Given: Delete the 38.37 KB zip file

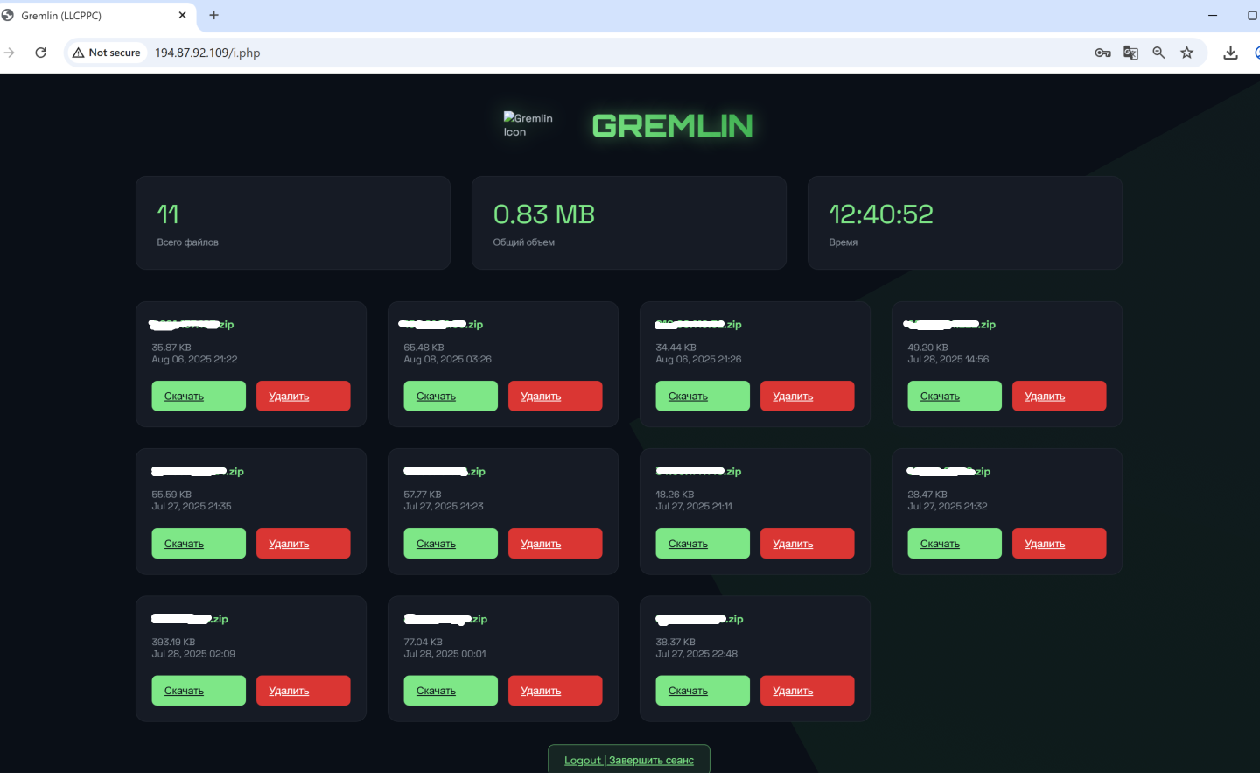Looking at the screenshot, I should click(x=808, y=690).
